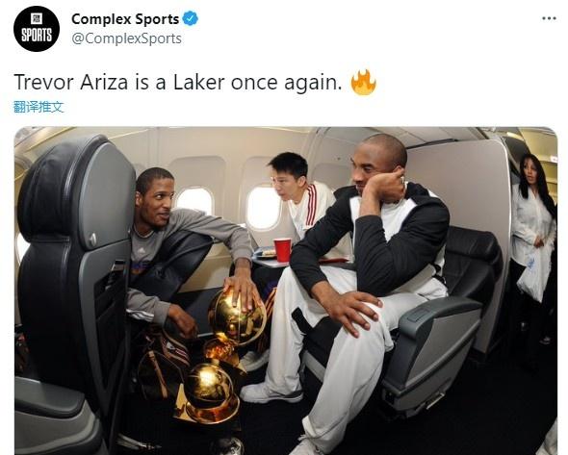The height and width of the screenshot is (455, 568).
Task: Click the 翻译推文 translate tweet link
Action: click(39, 107)
